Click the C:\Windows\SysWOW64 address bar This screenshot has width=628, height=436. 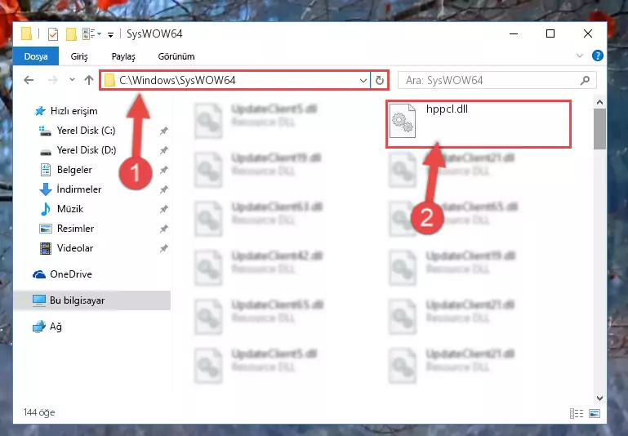coord(235,80)
